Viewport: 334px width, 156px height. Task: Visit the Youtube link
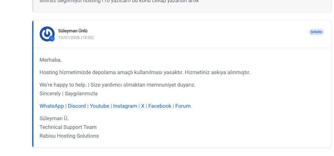(x=99, y=106)
